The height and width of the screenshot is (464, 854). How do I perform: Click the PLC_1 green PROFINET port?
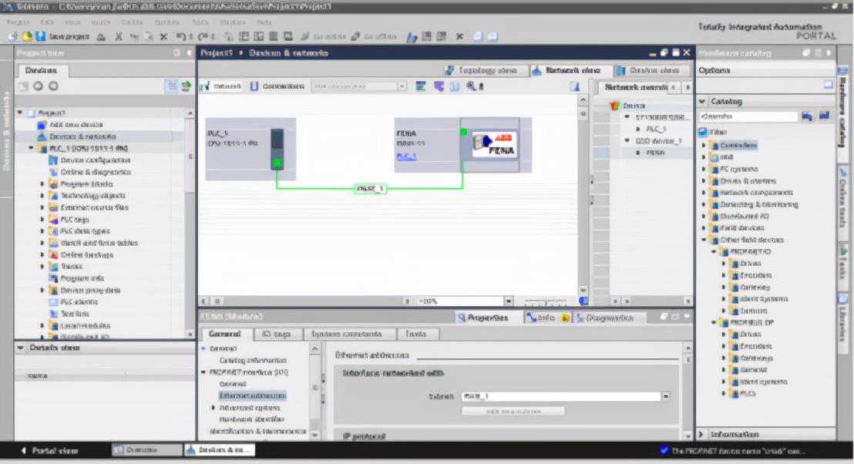277,163
